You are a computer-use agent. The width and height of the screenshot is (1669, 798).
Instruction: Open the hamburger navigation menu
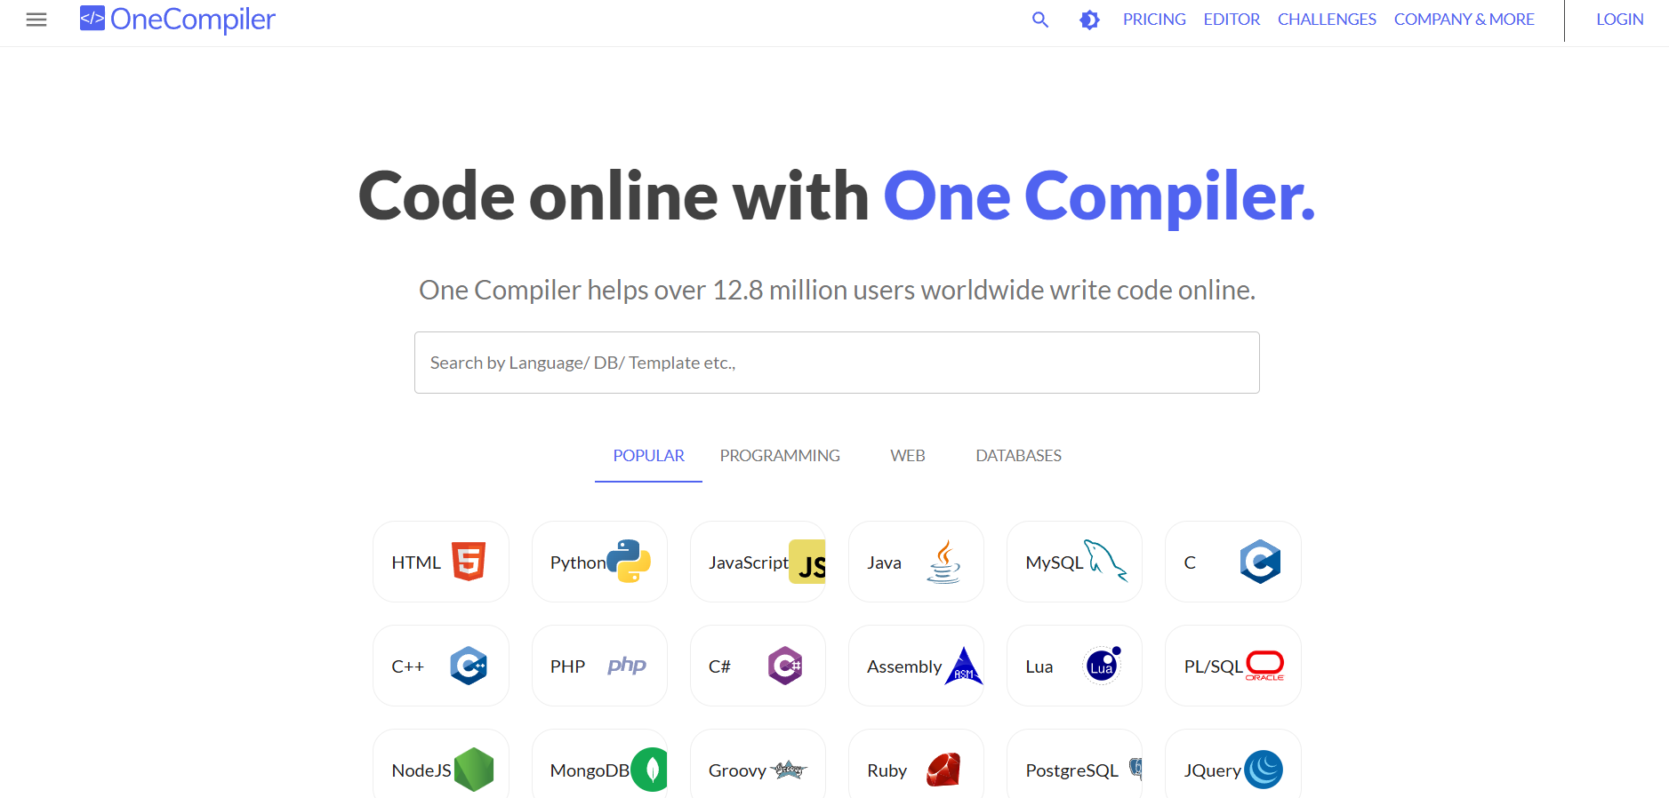[36, 20]
